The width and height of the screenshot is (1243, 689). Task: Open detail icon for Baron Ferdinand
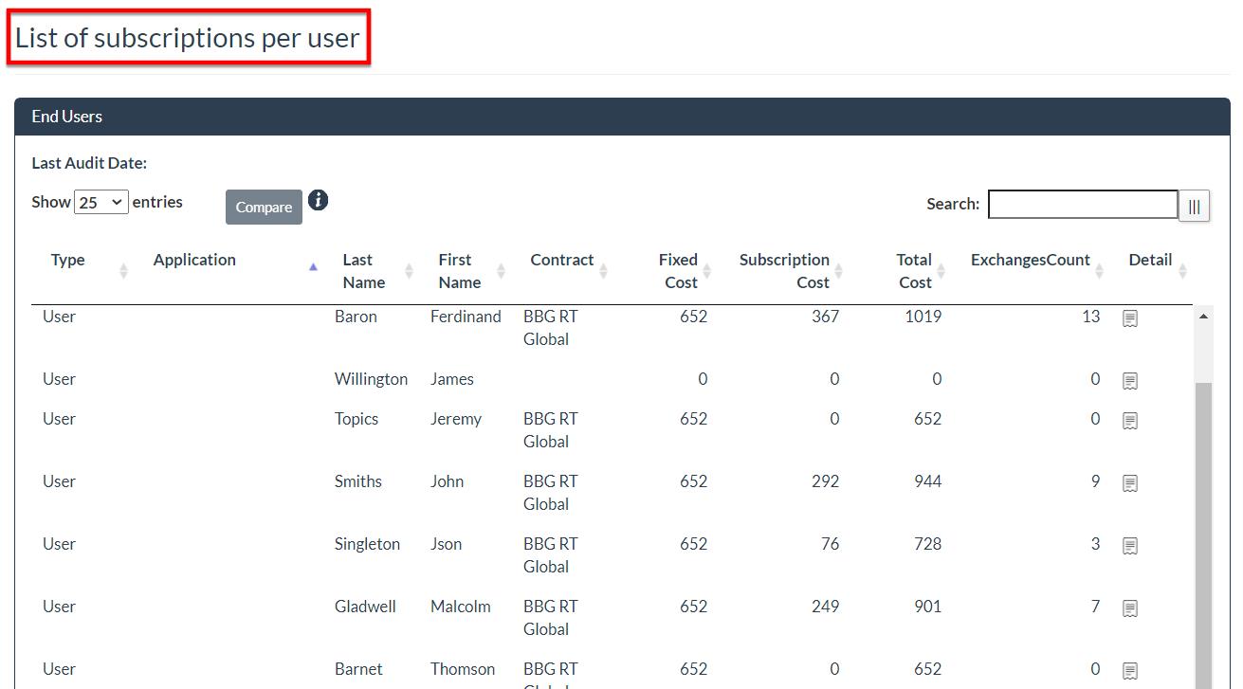pyautogui.click(x=1129, y=319)
